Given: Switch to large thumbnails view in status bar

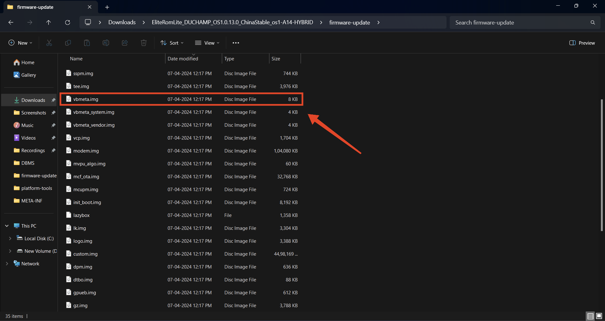Looking at the screenshot, I should (599, 316).
